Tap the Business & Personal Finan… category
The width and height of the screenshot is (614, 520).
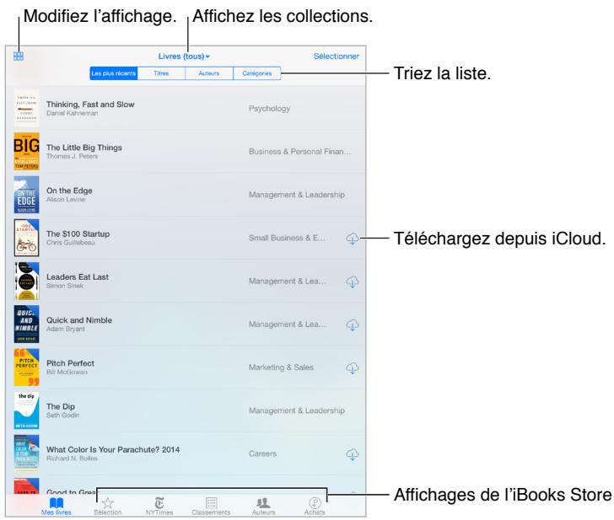click(x=300, y=152)
